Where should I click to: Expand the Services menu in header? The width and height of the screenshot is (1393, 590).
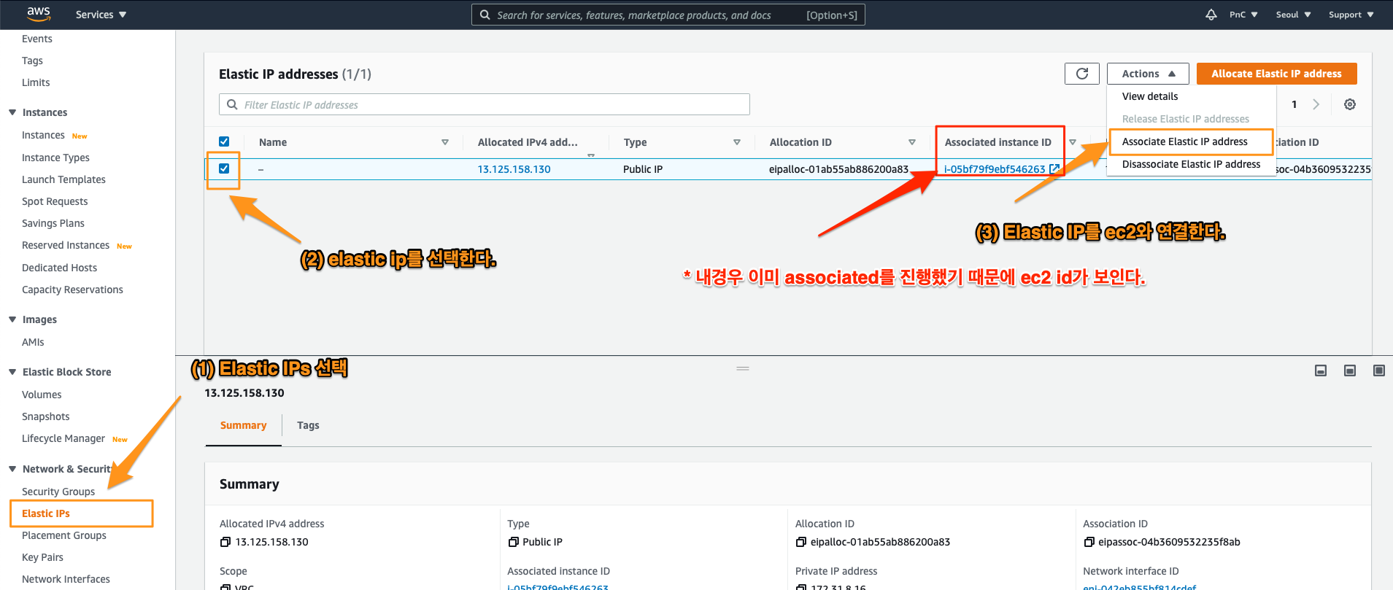[101, 15]
